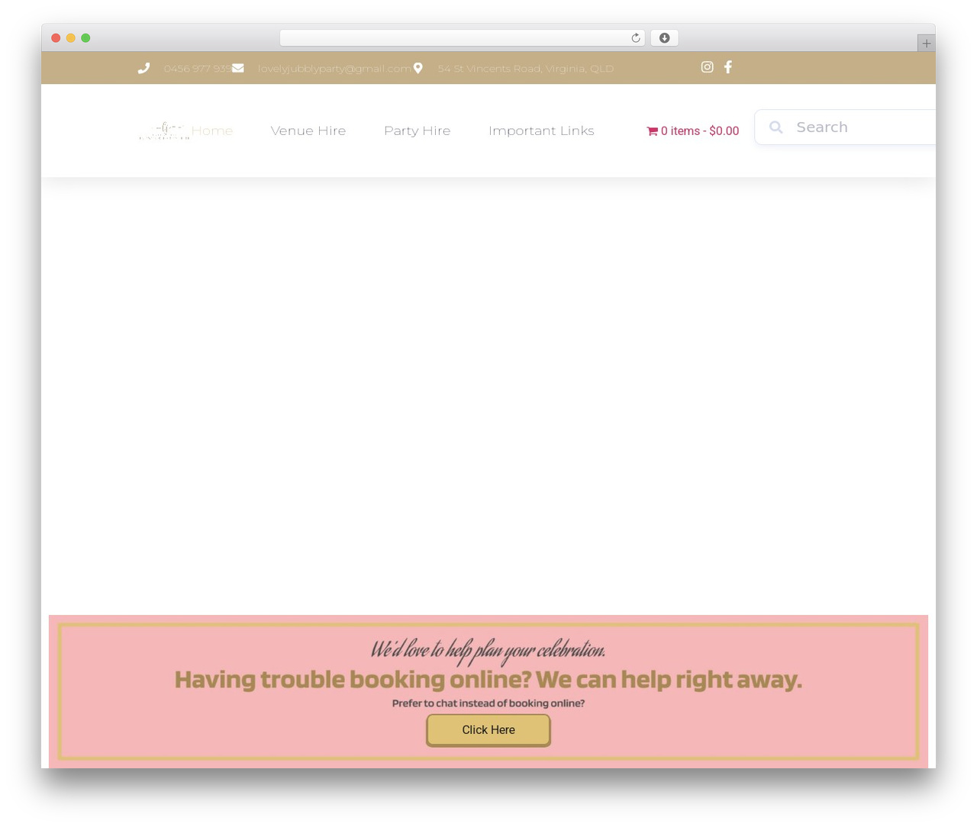Viewport: 977px width, 827px height.
Task: Open the lovelyjubblyparty@gmail.com email link
Action: pyautogui.click(x=334, y=69)
